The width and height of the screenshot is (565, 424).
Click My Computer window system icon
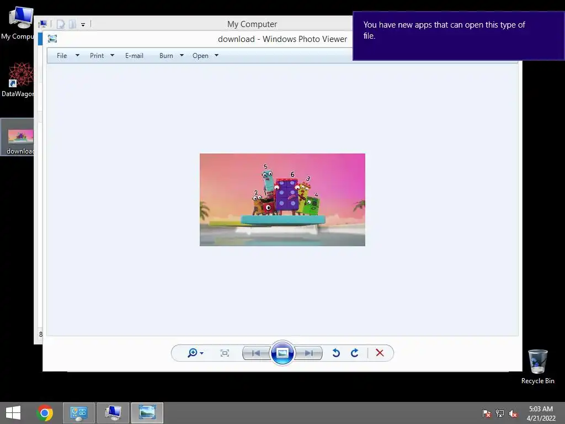[43, 24]
